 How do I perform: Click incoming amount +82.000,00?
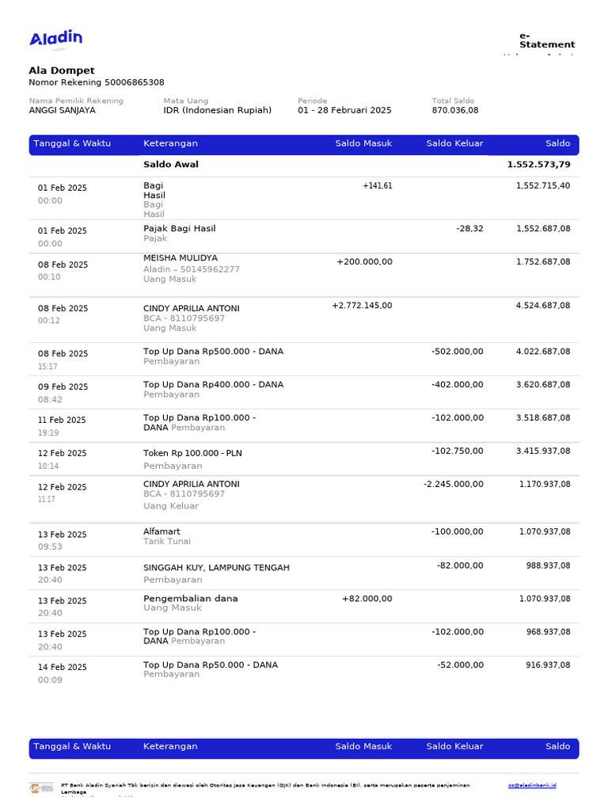tap(367, 599)
